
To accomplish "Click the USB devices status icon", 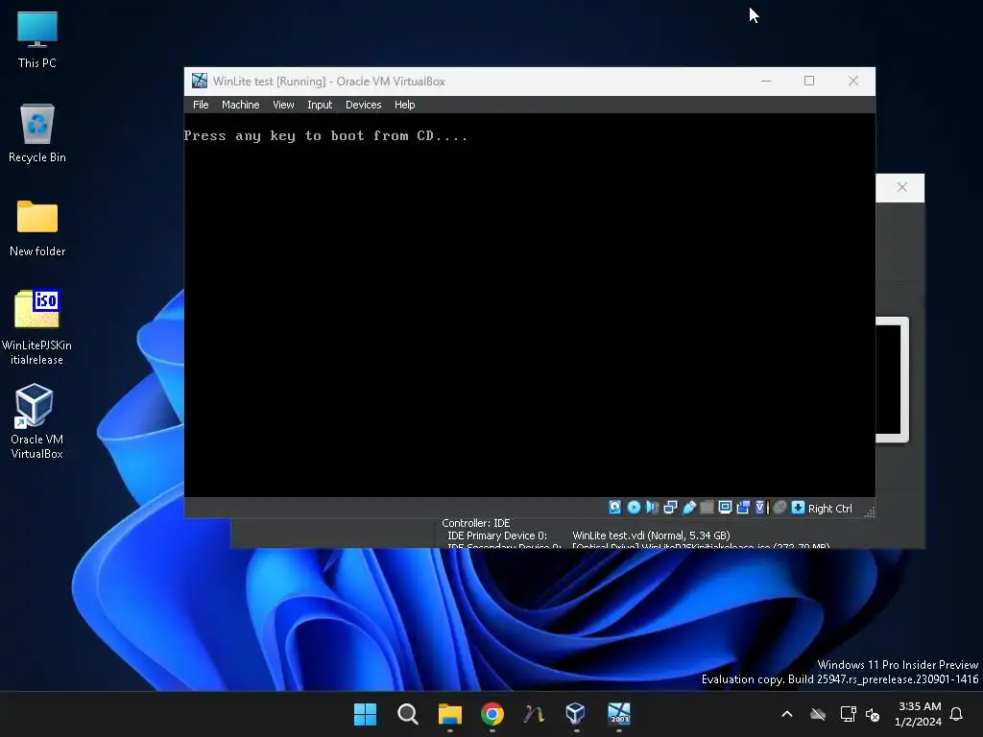I will click(689, 508).
